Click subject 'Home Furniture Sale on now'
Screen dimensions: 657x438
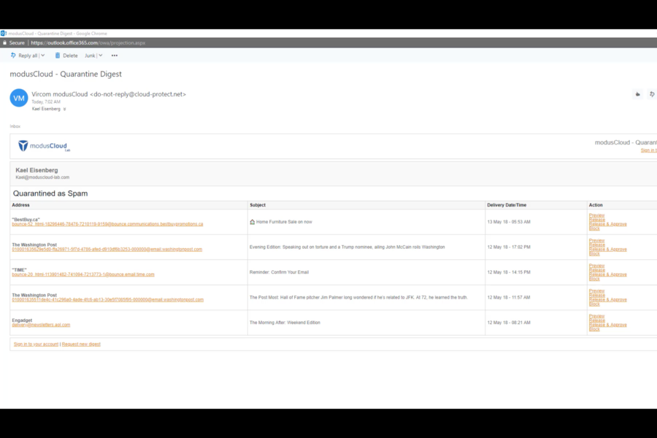pos(284,222)
